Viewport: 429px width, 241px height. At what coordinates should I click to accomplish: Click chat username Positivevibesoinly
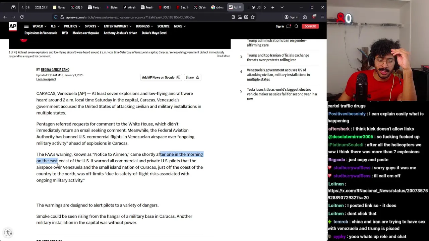point(347,114)
